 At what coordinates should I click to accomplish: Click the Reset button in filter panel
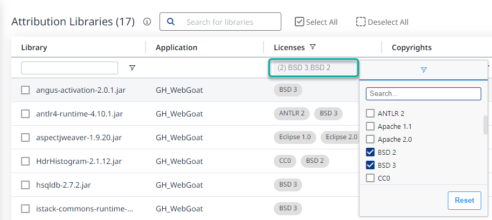point(464,200)
